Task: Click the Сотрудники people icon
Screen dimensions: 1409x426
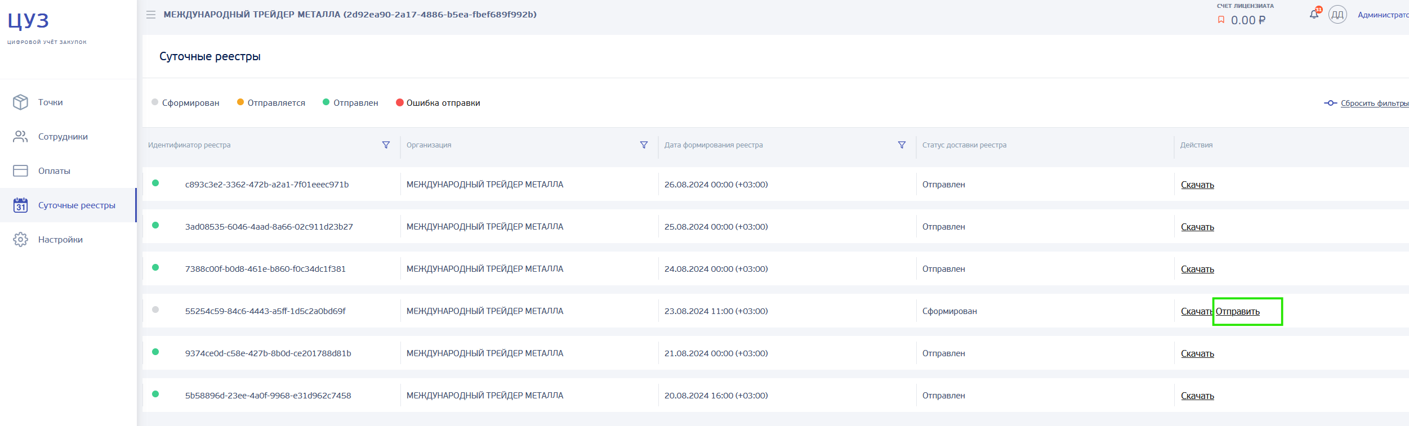Action: click(20, 136)
